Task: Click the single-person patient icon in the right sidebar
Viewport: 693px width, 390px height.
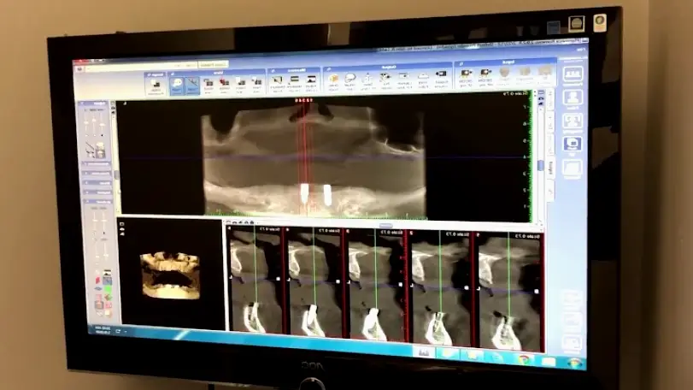Action: pyautogui.click(x=573, y=97)
